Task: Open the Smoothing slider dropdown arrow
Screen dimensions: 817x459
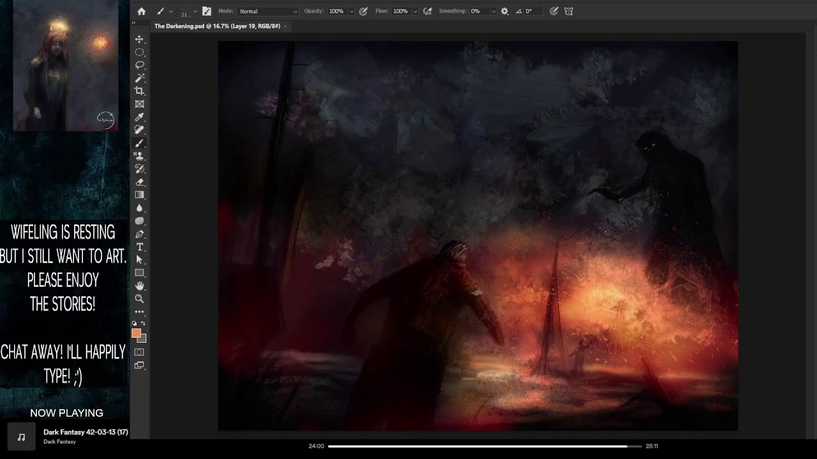Action: (493, 11)
